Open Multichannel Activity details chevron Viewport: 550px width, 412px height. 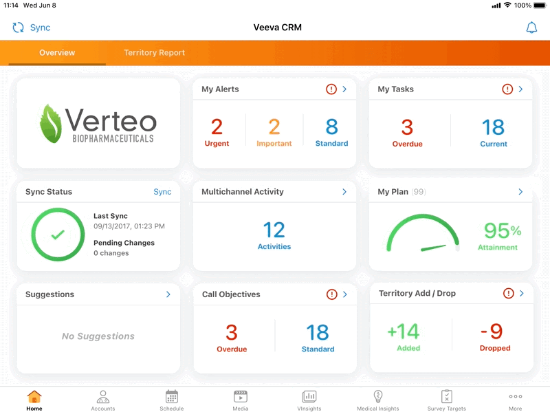344,192
